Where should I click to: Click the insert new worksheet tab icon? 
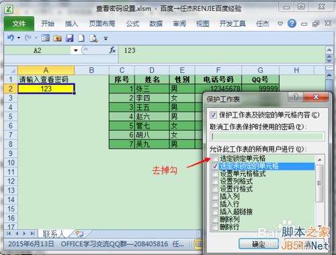(79, 234)
